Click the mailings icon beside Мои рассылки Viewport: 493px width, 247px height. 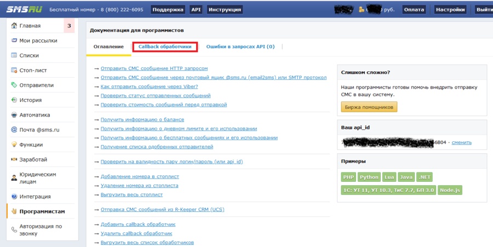click(x=14, y=41)
